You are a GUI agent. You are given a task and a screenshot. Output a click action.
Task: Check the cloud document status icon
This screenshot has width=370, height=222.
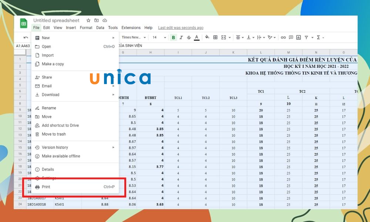pyautogui.click(x=105, y=20)
